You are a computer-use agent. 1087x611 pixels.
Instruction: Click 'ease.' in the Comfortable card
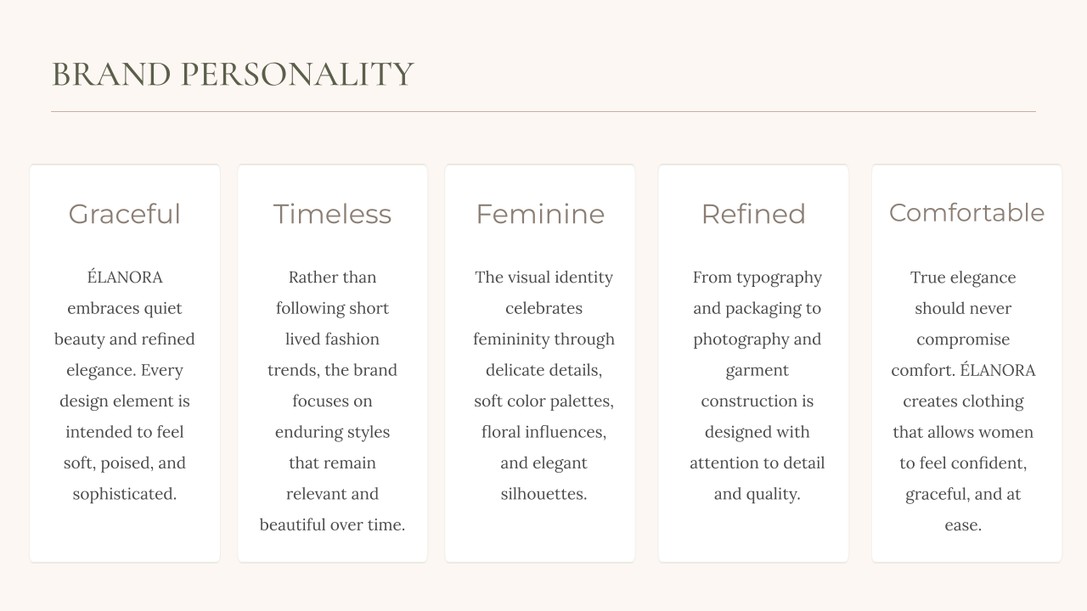click(963, 524)
